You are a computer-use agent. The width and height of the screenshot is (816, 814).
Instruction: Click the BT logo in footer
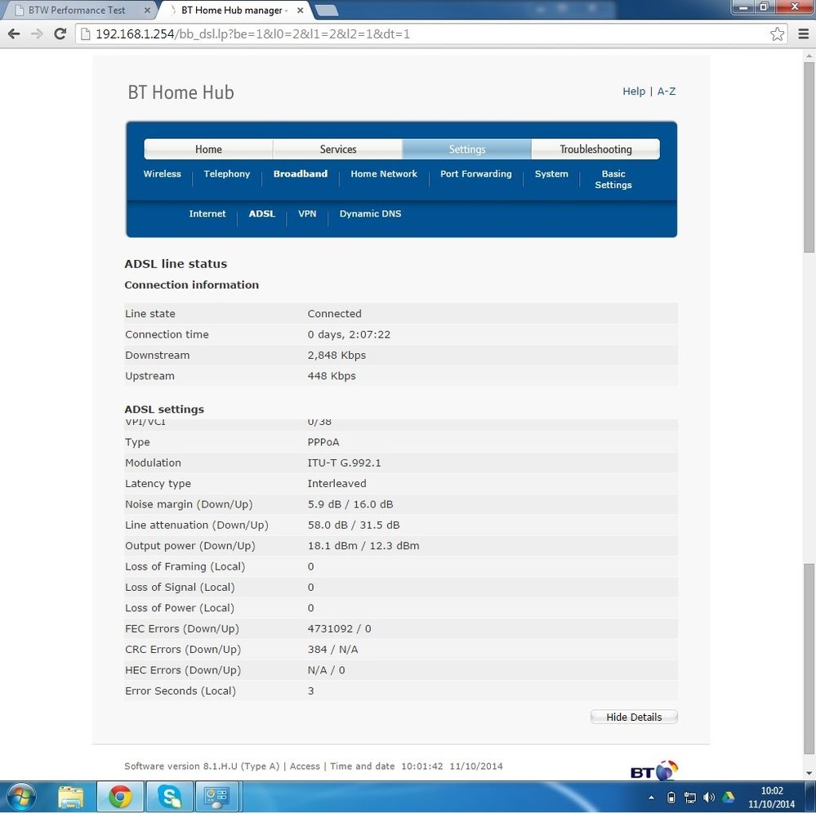[x=653, y=772]
